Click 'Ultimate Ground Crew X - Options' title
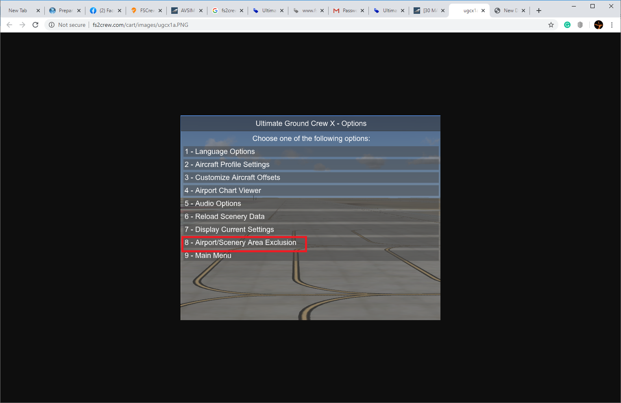 tap(311, 123)
